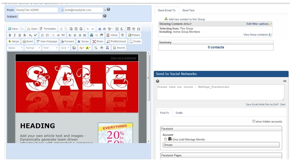This screenshot has width=293, height=164.
Task: Toggle Underline formatting
Action: click(20, 35)
